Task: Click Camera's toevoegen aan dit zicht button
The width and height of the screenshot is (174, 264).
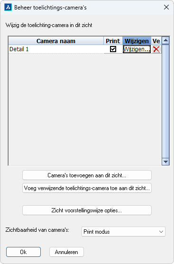Action: [87, 175]
